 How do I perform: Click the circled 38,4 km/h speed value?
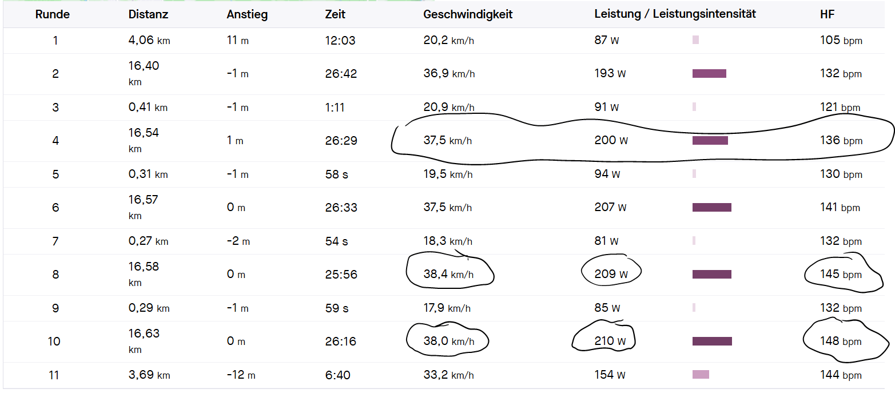point(448,275)
